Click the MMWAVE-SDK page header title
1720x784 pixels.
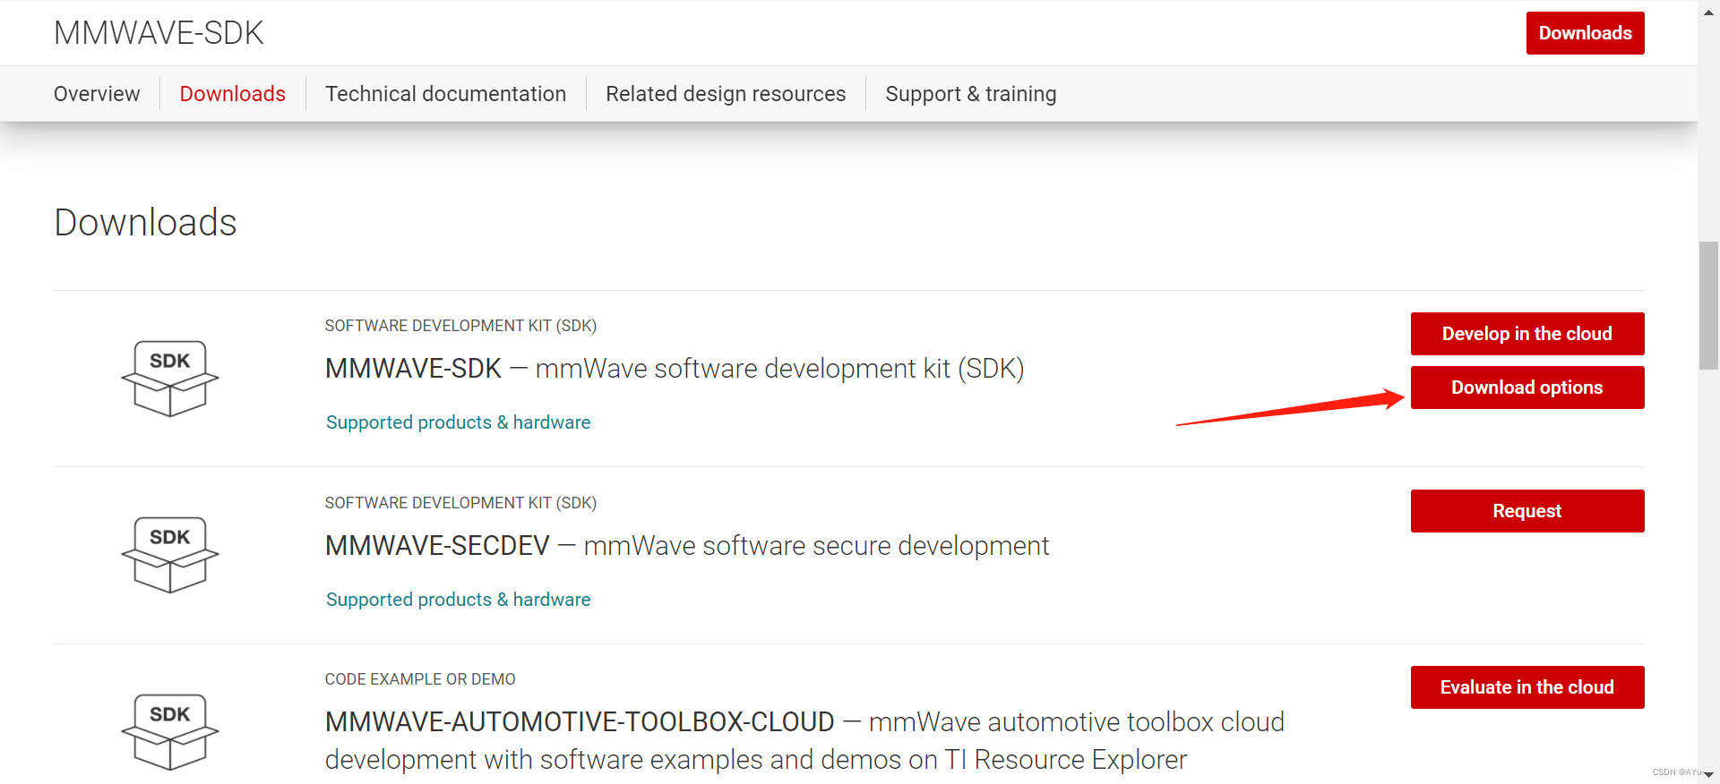tap(159, 33)
